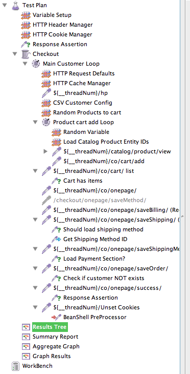This screenshot has height=374, width=190.
Task: Click the Cart has items assertion icon
Action: [x=56, y=181]
